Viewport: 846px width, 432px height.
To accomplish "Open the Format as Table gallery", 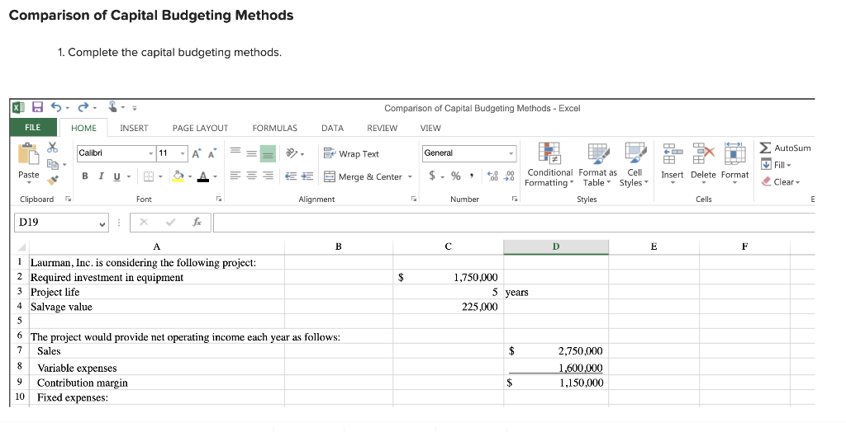I will click(x=597, y=166).
